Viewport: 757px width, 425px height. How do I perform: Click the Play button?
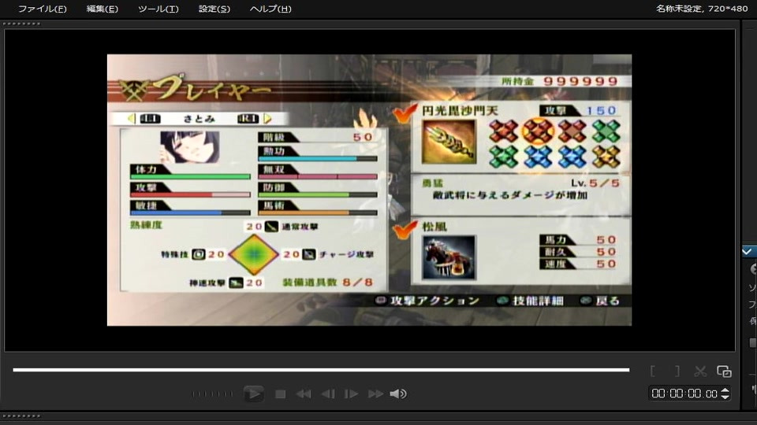pyautogui.click(x=254, y=394)
